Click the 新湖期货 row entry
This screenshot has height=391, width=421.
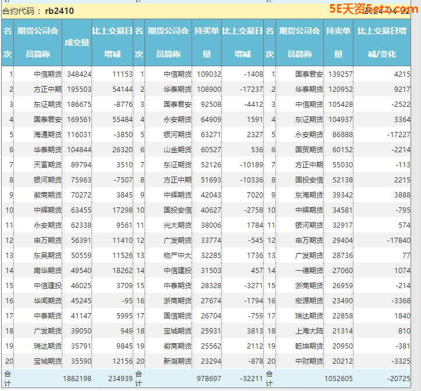[x=177, y=361]
